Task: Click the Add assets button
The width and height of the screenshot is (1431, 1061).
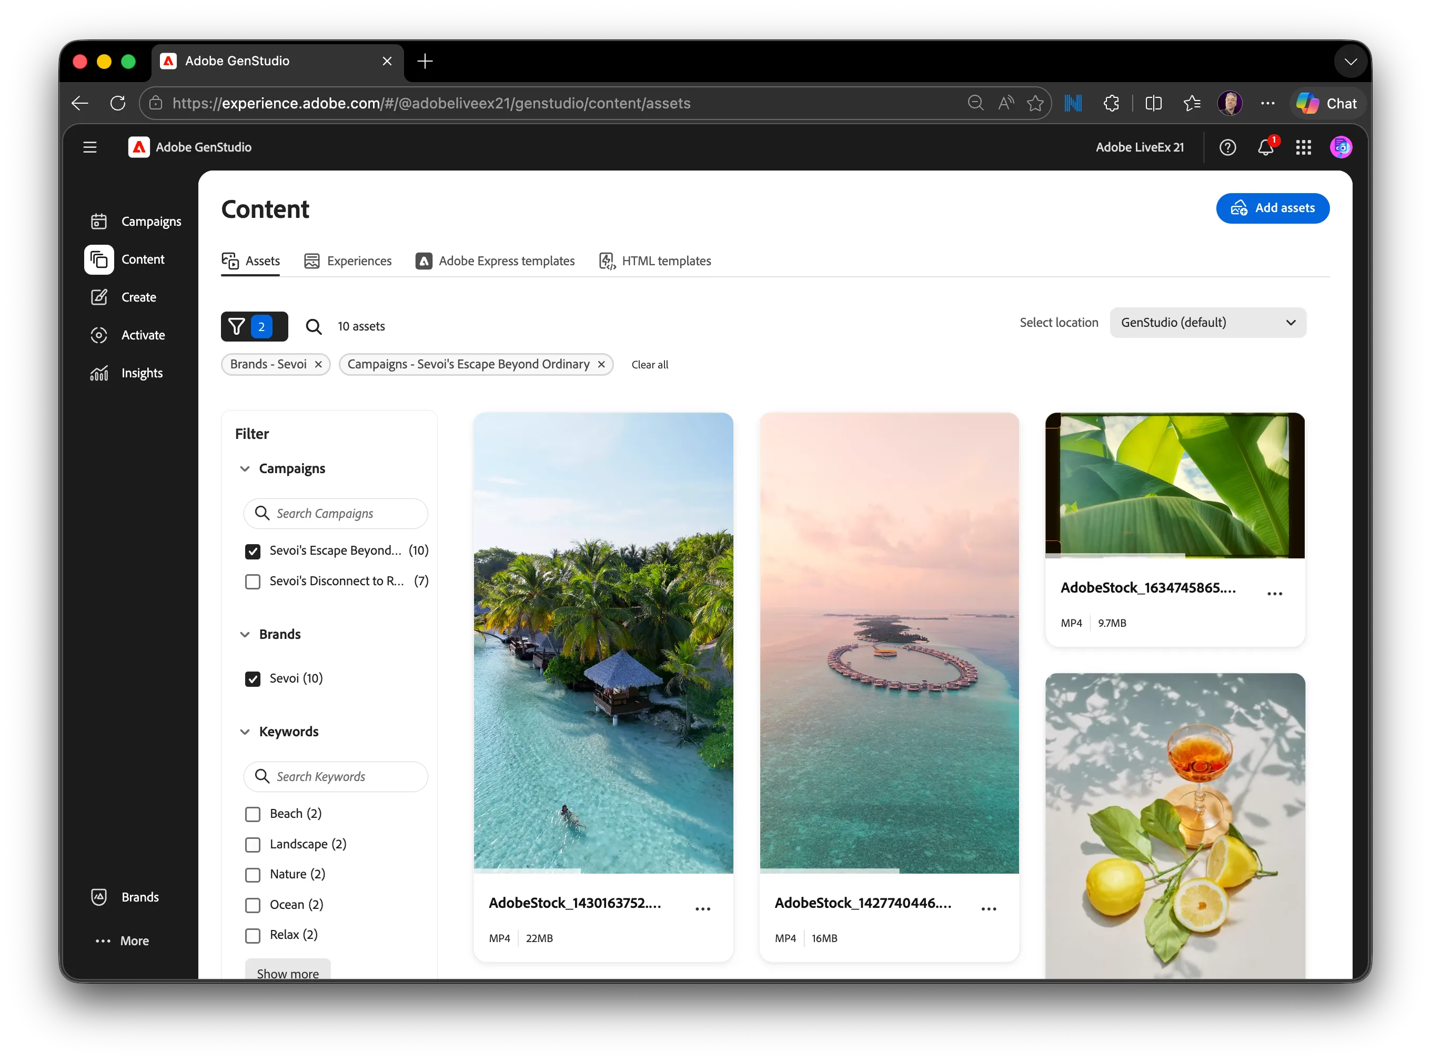Action: coord(1272,208)
